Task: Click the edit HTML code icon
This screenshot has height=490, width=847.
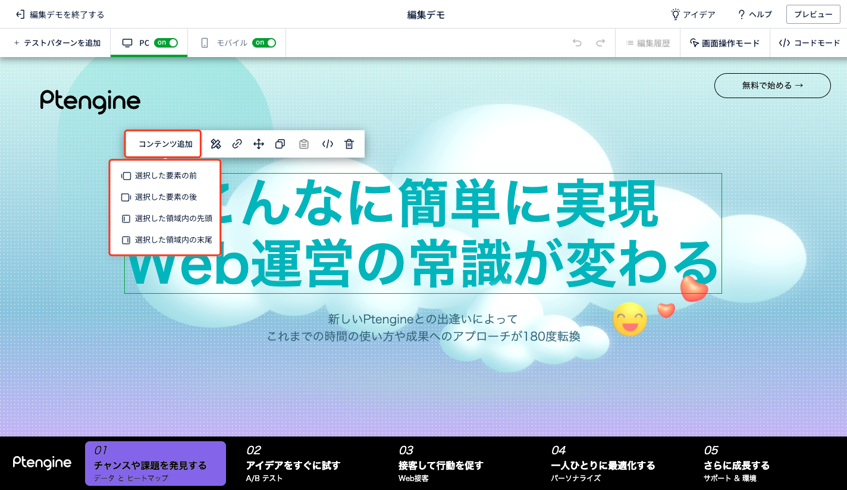Action: (x=327, y=144)
